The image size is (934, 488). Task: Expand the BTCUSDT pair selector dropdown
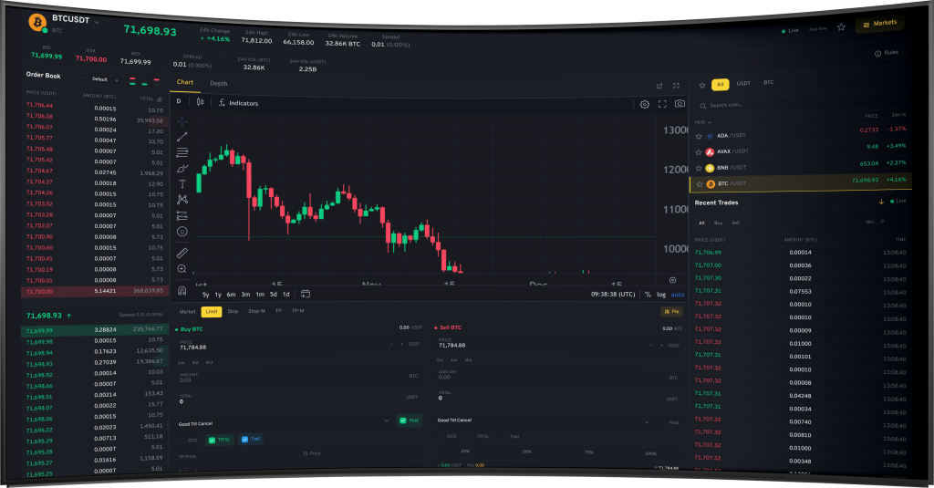[98, 19]
